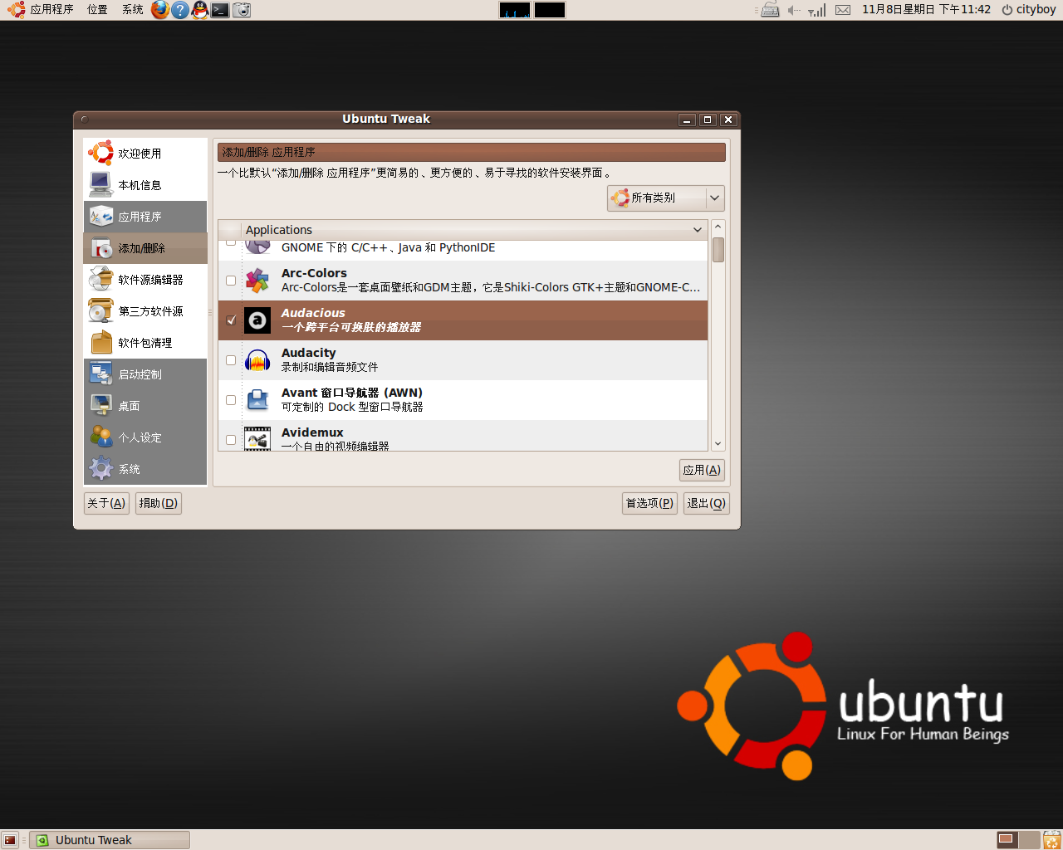The width and height of the screenshot is (1063, 850).
Task: Click the scrollbar down arrow in app list
Action: coord(718,444)
